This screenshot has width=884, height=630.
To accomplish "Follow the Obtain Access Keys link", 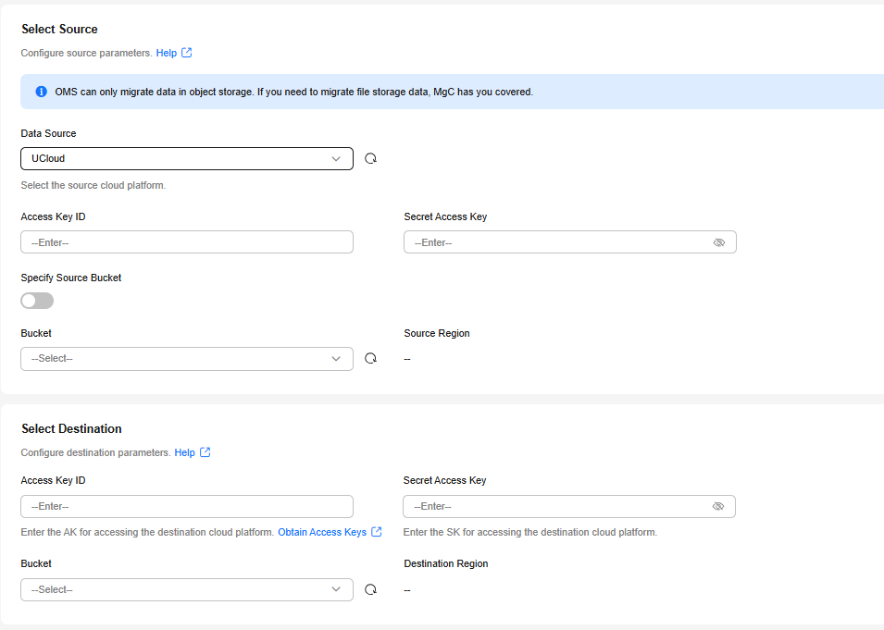I will 322,532.
